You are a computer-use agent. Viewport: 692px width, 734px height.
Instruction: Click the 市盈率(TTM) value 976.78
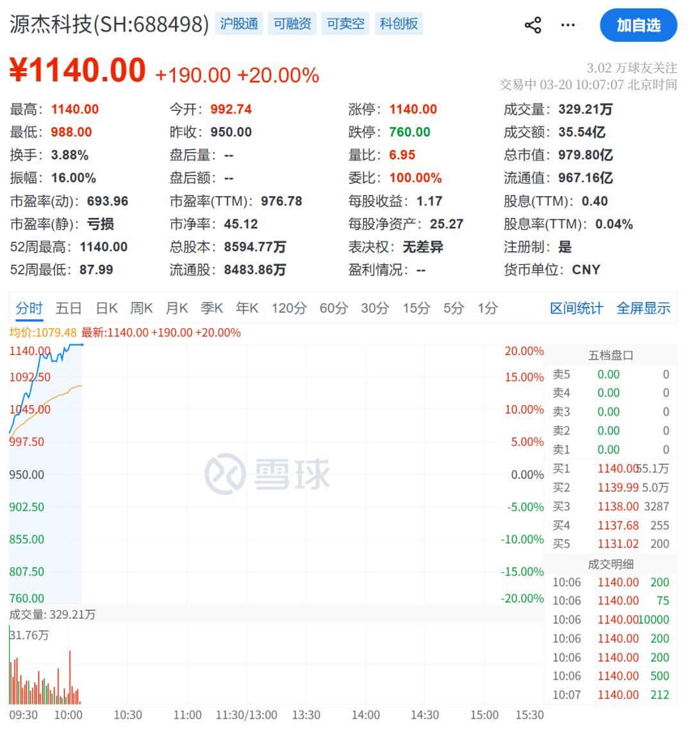pos(281,201)
